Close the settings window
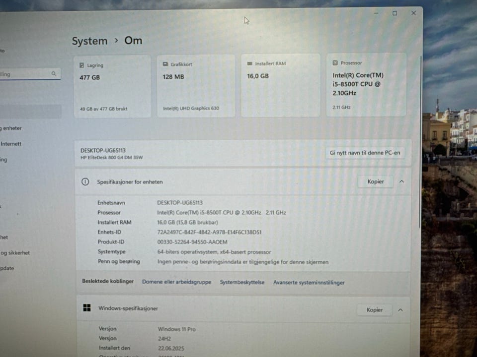 [413, 13]
